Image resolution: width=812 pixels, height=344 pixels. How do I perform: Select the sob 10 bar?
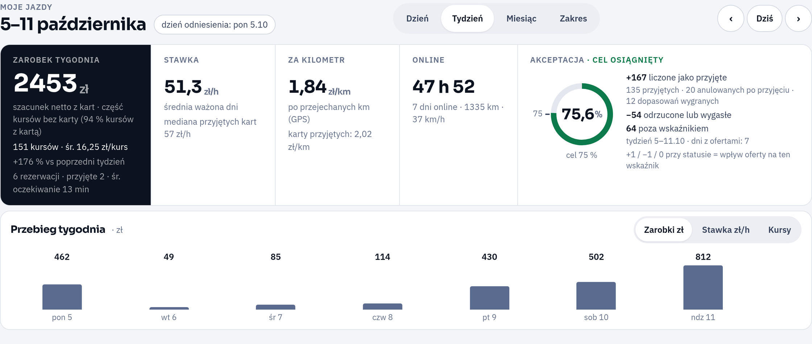[x=596, y=295]
